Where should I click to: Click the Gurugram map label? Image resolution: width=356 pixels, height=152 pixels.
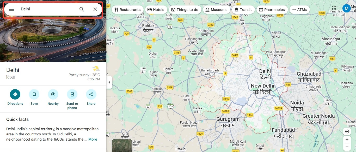coord(228,122)
